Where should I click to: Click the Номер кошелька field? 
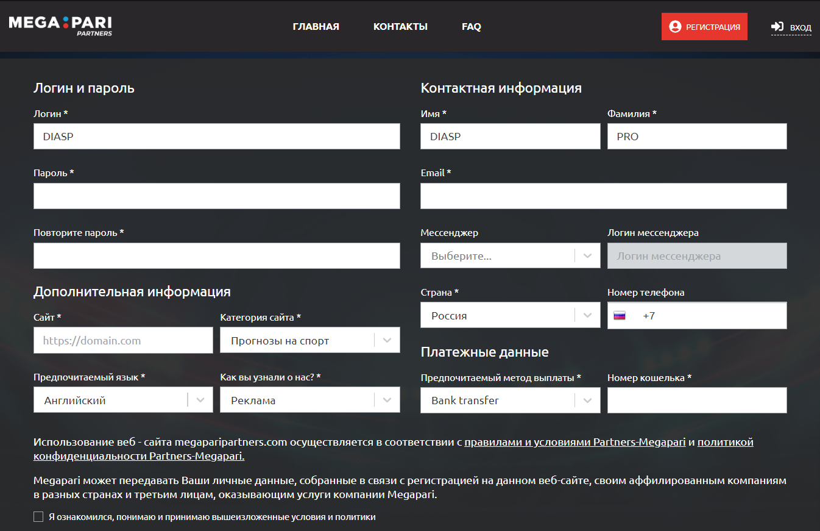click(x=697, y=401)
